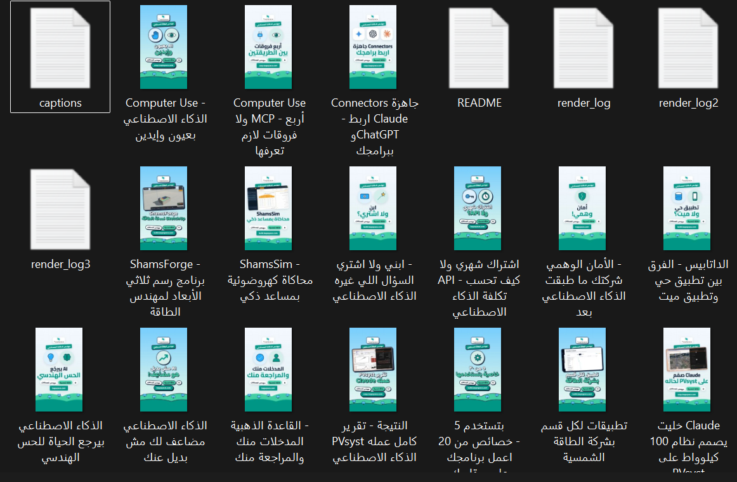Click the 'README' file name label
This screenshot has width=737, height=482.
click(479, 103)
